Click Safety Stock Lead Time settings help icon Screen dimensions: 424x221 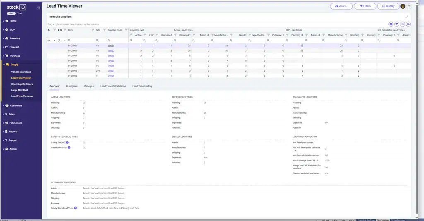75,208
